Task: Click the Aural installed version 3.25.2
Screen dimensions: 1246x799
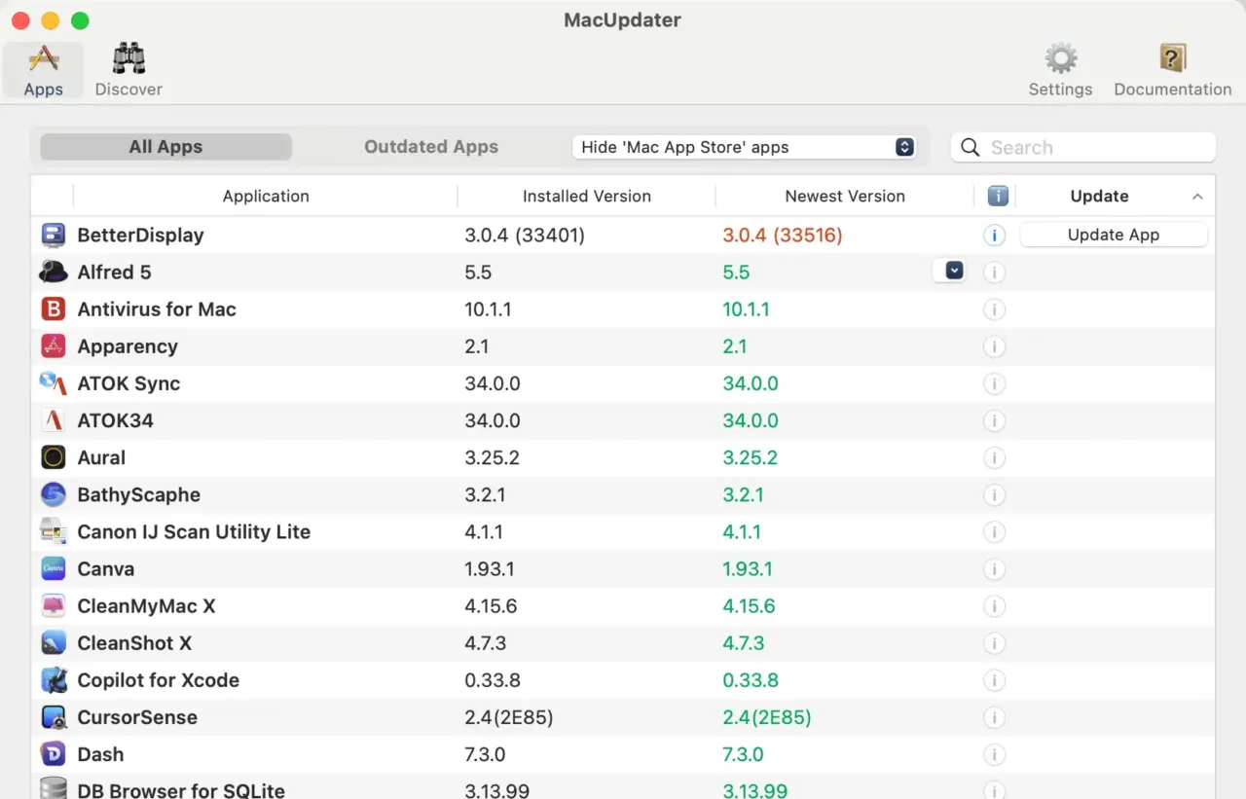Action: pyautogui.click(x=492, y=457)
